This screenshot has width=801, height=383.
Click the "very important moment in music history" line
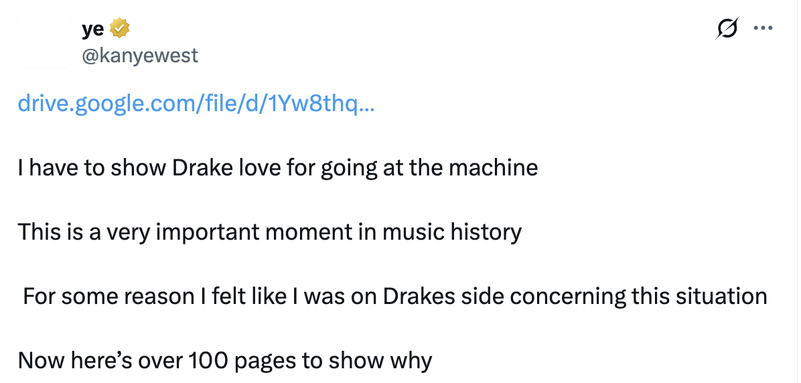click(x=270, y=232)
